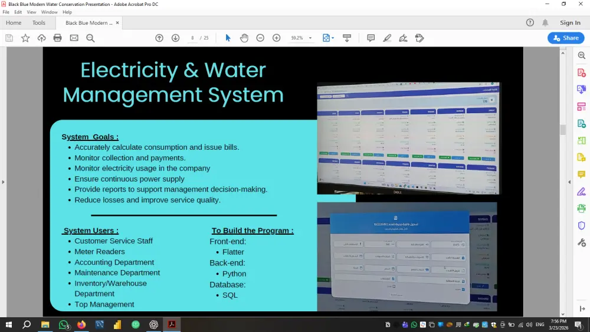Open notifications bell icon
Screen dimensions: 590x332
(545, 22)
